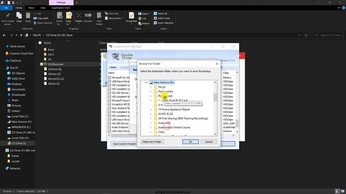Collapse New Volume (D:) tree node
Viewport: 346px width, 194px height.
(147, 82)
